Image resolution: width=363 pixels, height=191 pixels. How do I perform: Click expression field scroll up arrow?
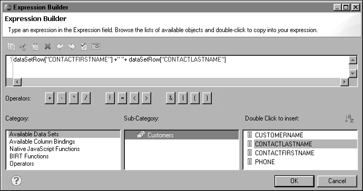click(352, 60)
